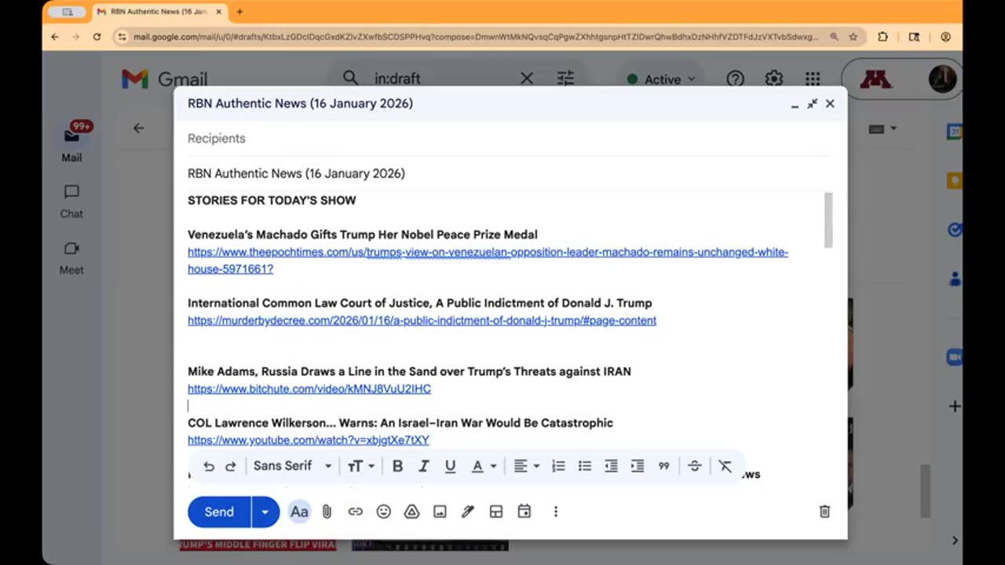Apply numbered list formatting

(x=558, y=466)
